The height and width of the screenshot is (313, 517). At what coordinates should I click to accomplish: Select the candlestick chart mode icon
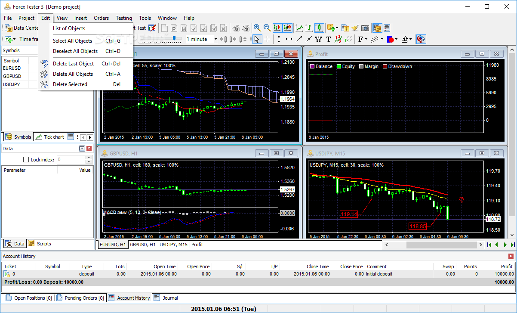[319, 28]
